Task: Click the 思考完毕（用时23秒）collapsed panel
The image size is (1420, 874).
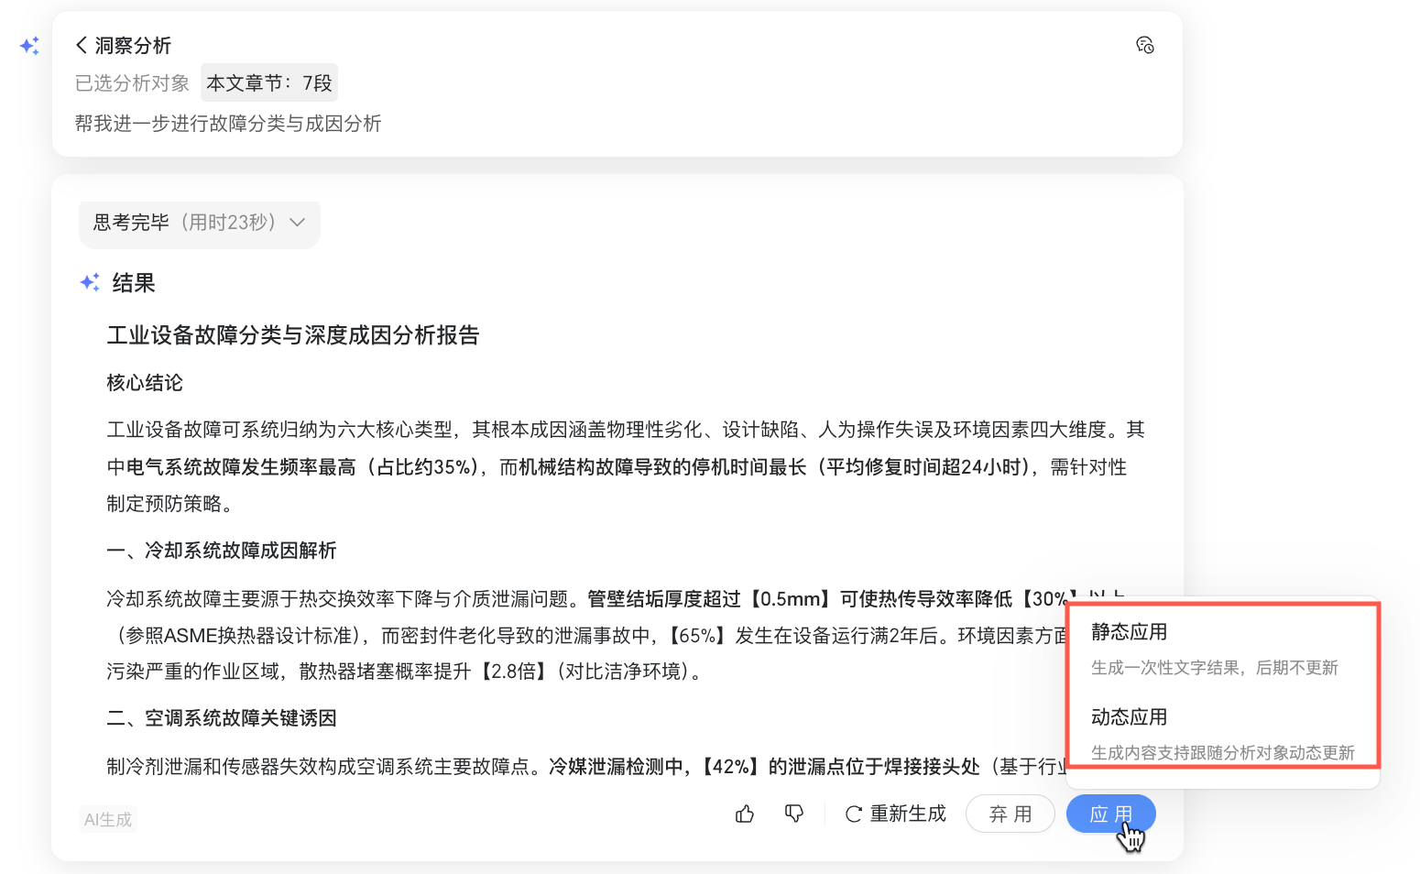Action: [200, 223]
